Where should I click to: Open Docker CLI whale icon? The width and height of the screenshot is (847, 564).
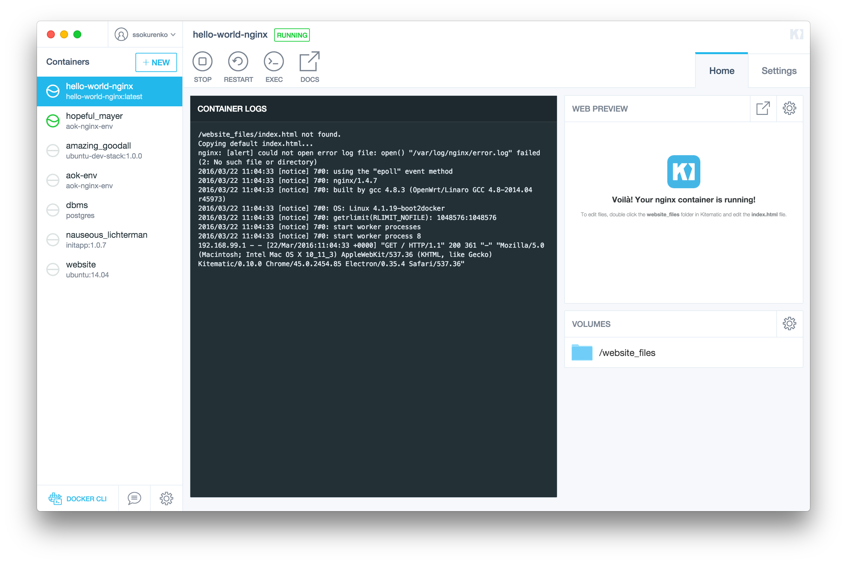55,499
